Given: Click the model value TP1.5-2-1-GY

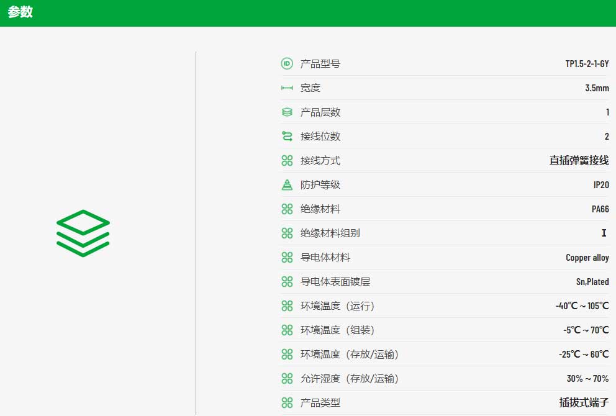Looking at the screenshot, I should (587, 63).
